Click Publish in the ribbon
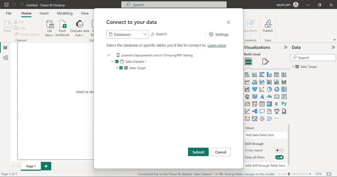 [267, 26]
